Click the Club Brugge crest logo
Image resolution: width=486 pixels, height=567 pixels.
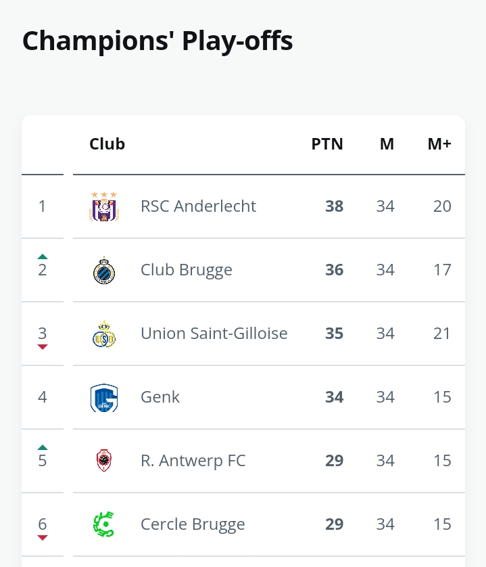coord(104,270)
